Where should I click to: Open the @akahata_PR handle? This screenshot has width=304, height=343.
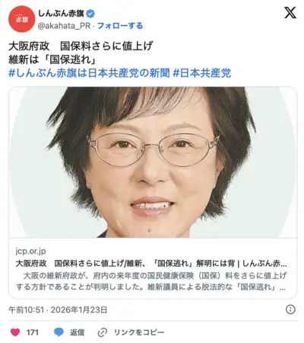point(64,26)
